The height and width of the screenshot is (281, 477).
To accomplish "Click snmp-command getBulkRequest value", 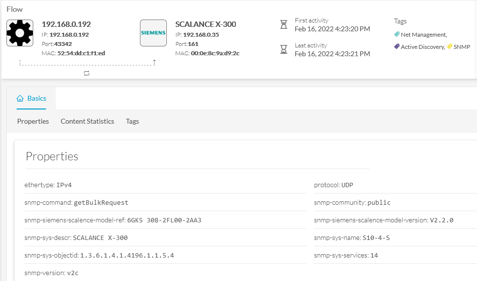I will click(101, 203).
